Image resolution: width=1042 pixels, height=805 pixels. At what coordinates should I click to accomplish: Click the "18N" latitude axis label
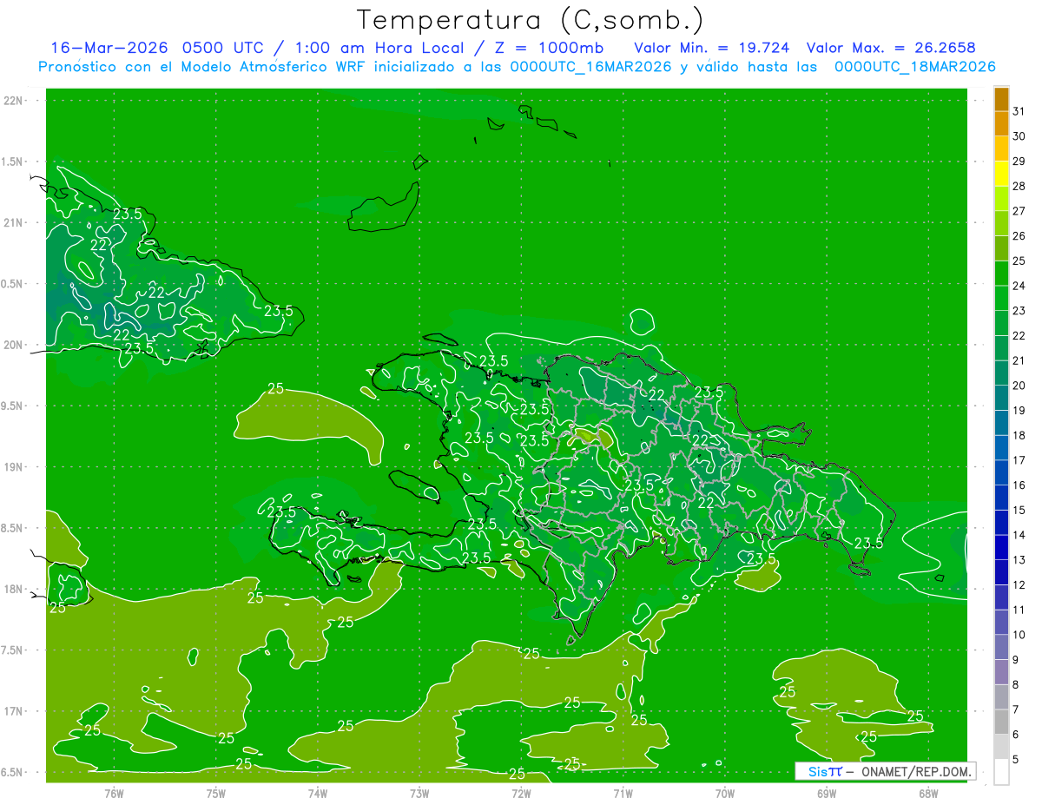13,589
